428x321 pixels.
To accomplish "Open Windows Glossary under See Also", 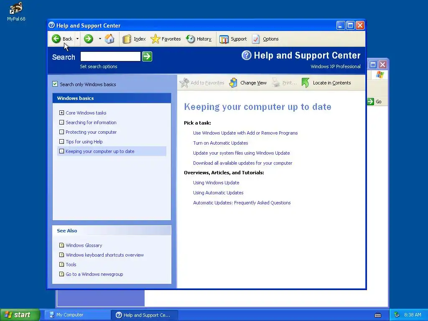I will pos(84,245).
